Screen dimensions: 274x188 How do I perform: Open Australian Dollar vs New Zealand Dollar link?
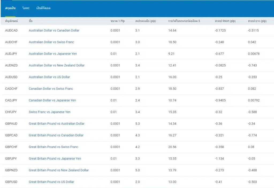click(57, 65)
